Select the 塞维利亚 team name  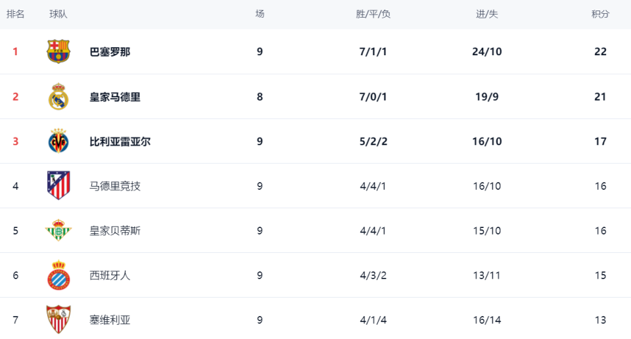[x=110, y=320]
